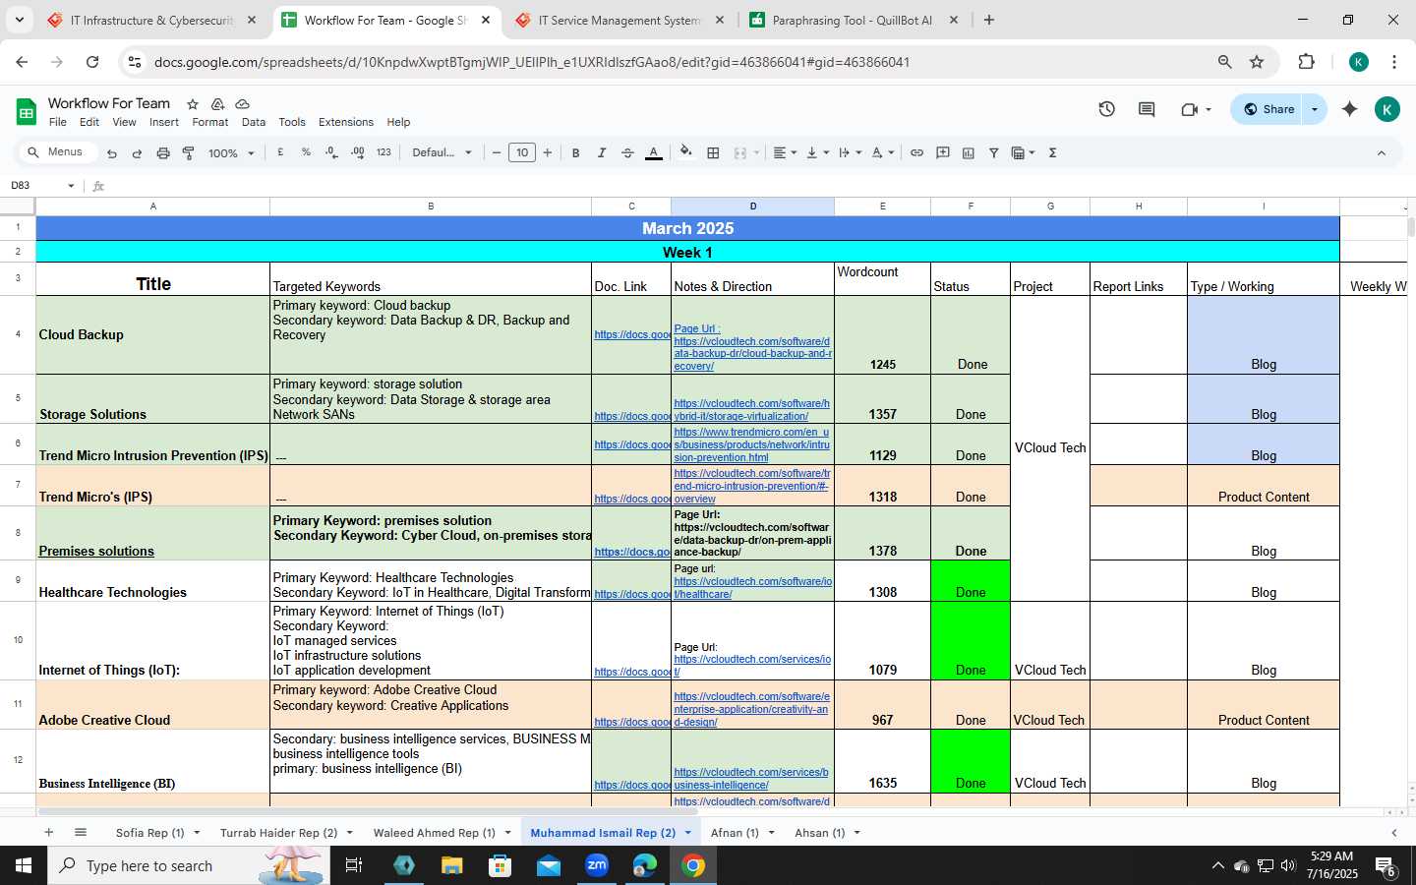Toggle strikethrough formatting
Viewport: 1416px width, 885px height.
pyautogui.click(x=627, y=152)
